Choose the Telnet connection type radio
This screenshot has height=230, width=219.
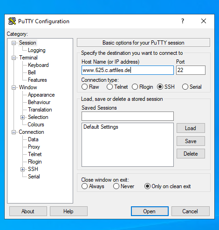[x=109, y=87]
